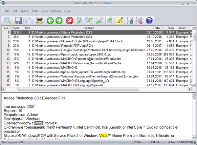Click next hit magnifier icon
Image resolution: width=197 pixels, height=145 pixels.
(x=89, y=20)
